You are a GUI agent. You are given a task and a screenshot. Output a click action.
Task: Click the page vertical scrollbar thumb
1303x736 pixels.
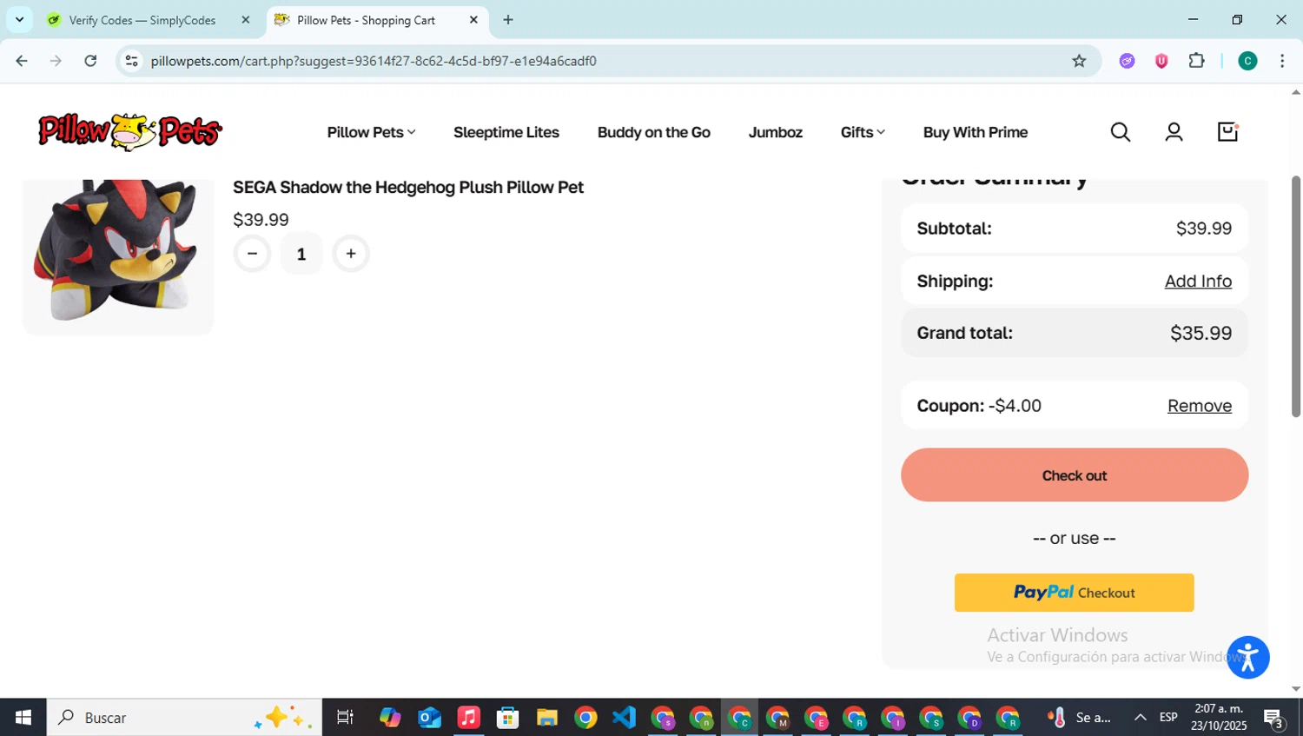click(1296, 297)
